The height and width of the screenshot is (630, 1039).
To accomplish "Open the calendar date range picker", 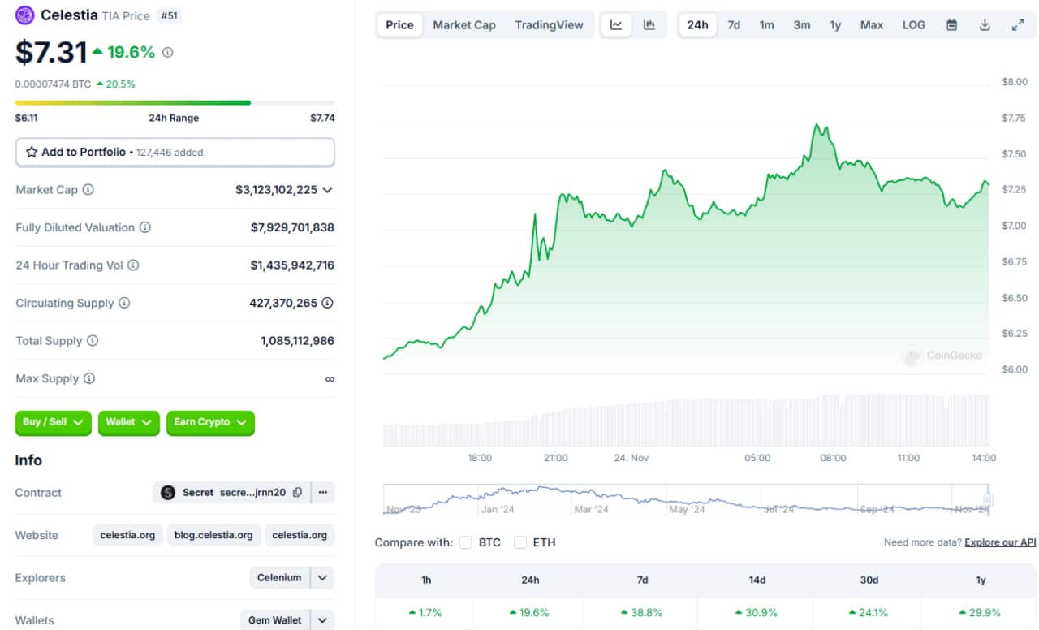I will pos(951,25).
